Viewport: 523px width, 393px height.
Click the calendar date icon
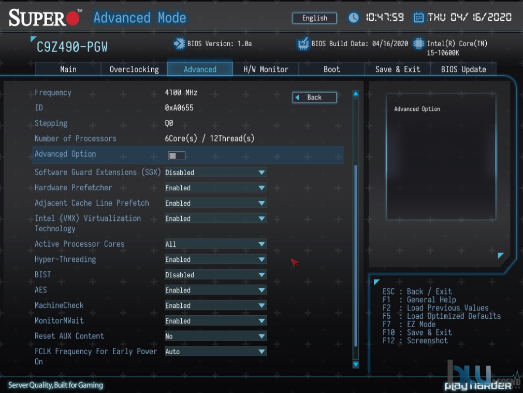coord(418,17)
